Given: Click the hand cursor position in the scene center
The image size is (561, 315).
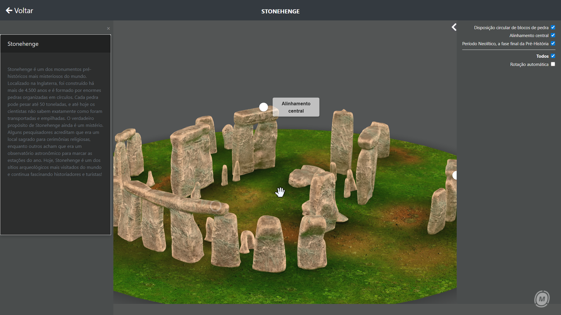Looking at the screenshot, I should click(280, 192).
